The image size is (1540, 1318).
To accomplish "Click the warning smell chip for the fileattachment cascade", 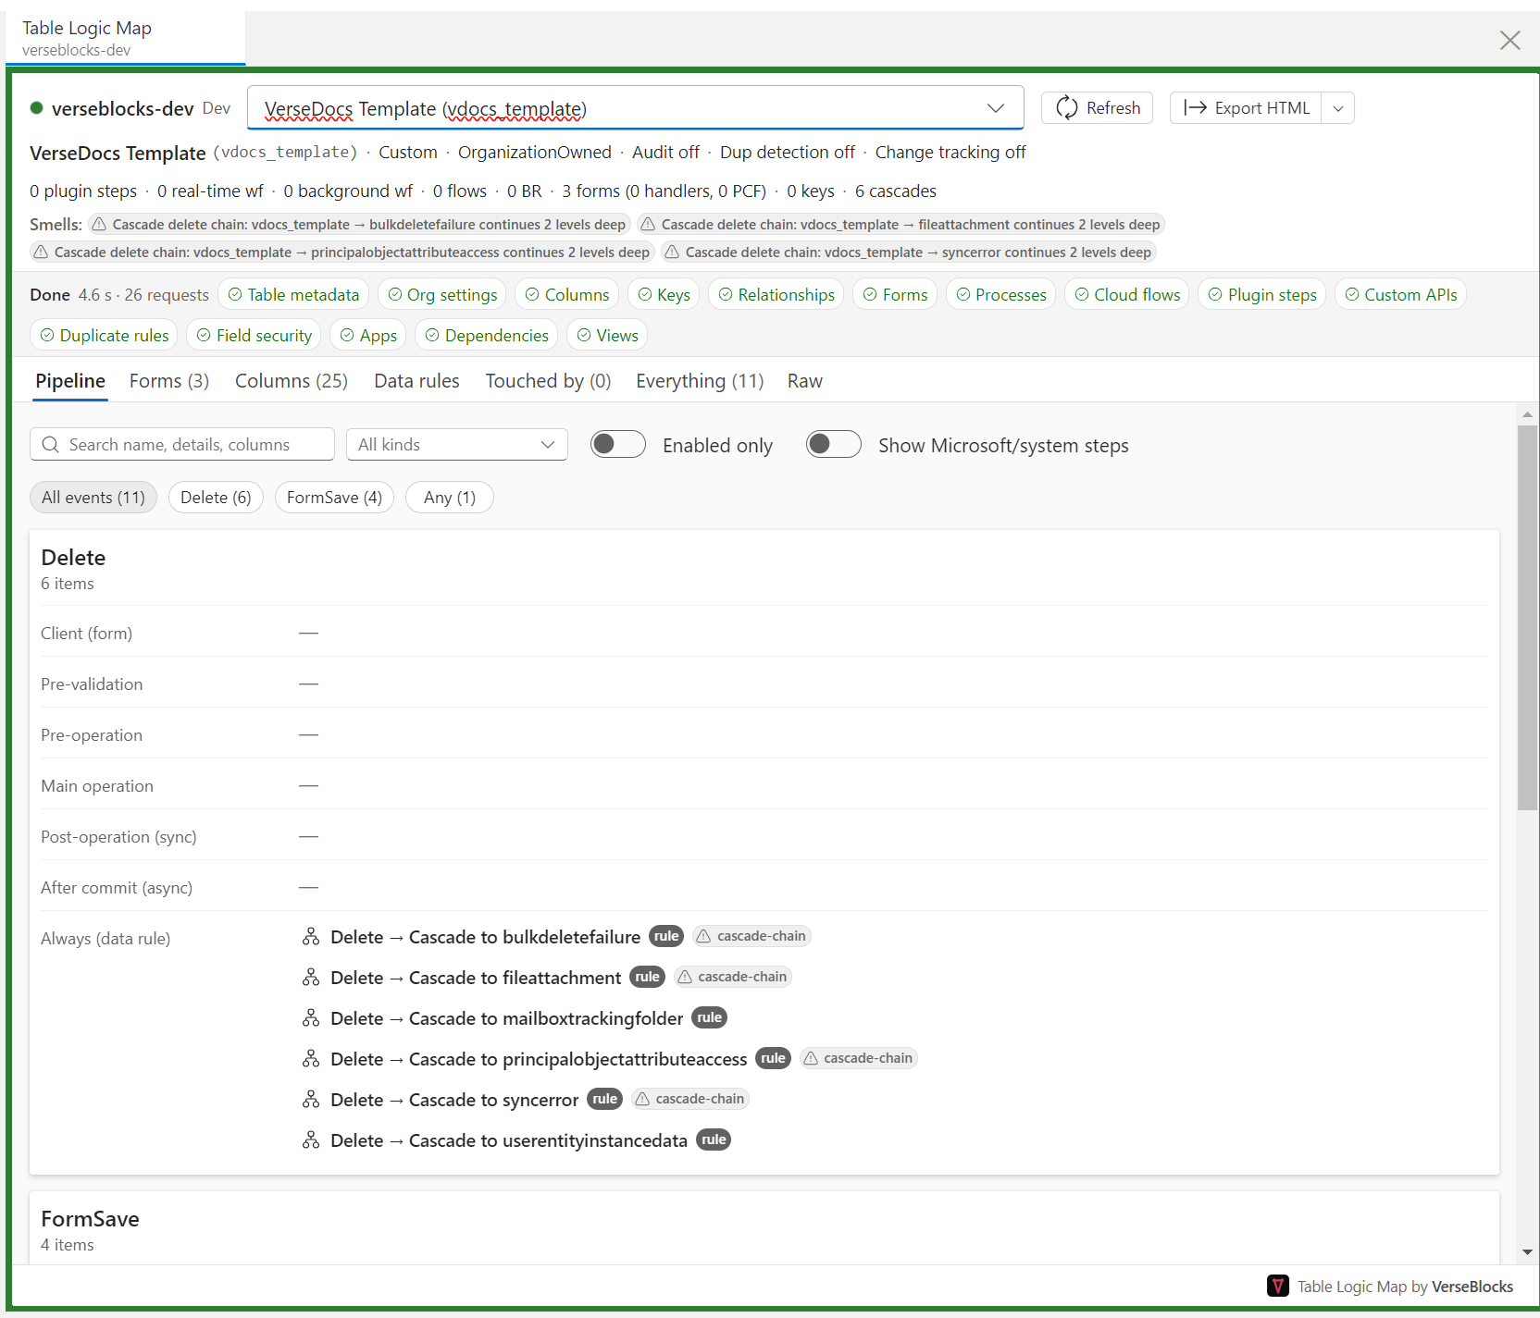I will click(900, 225).
